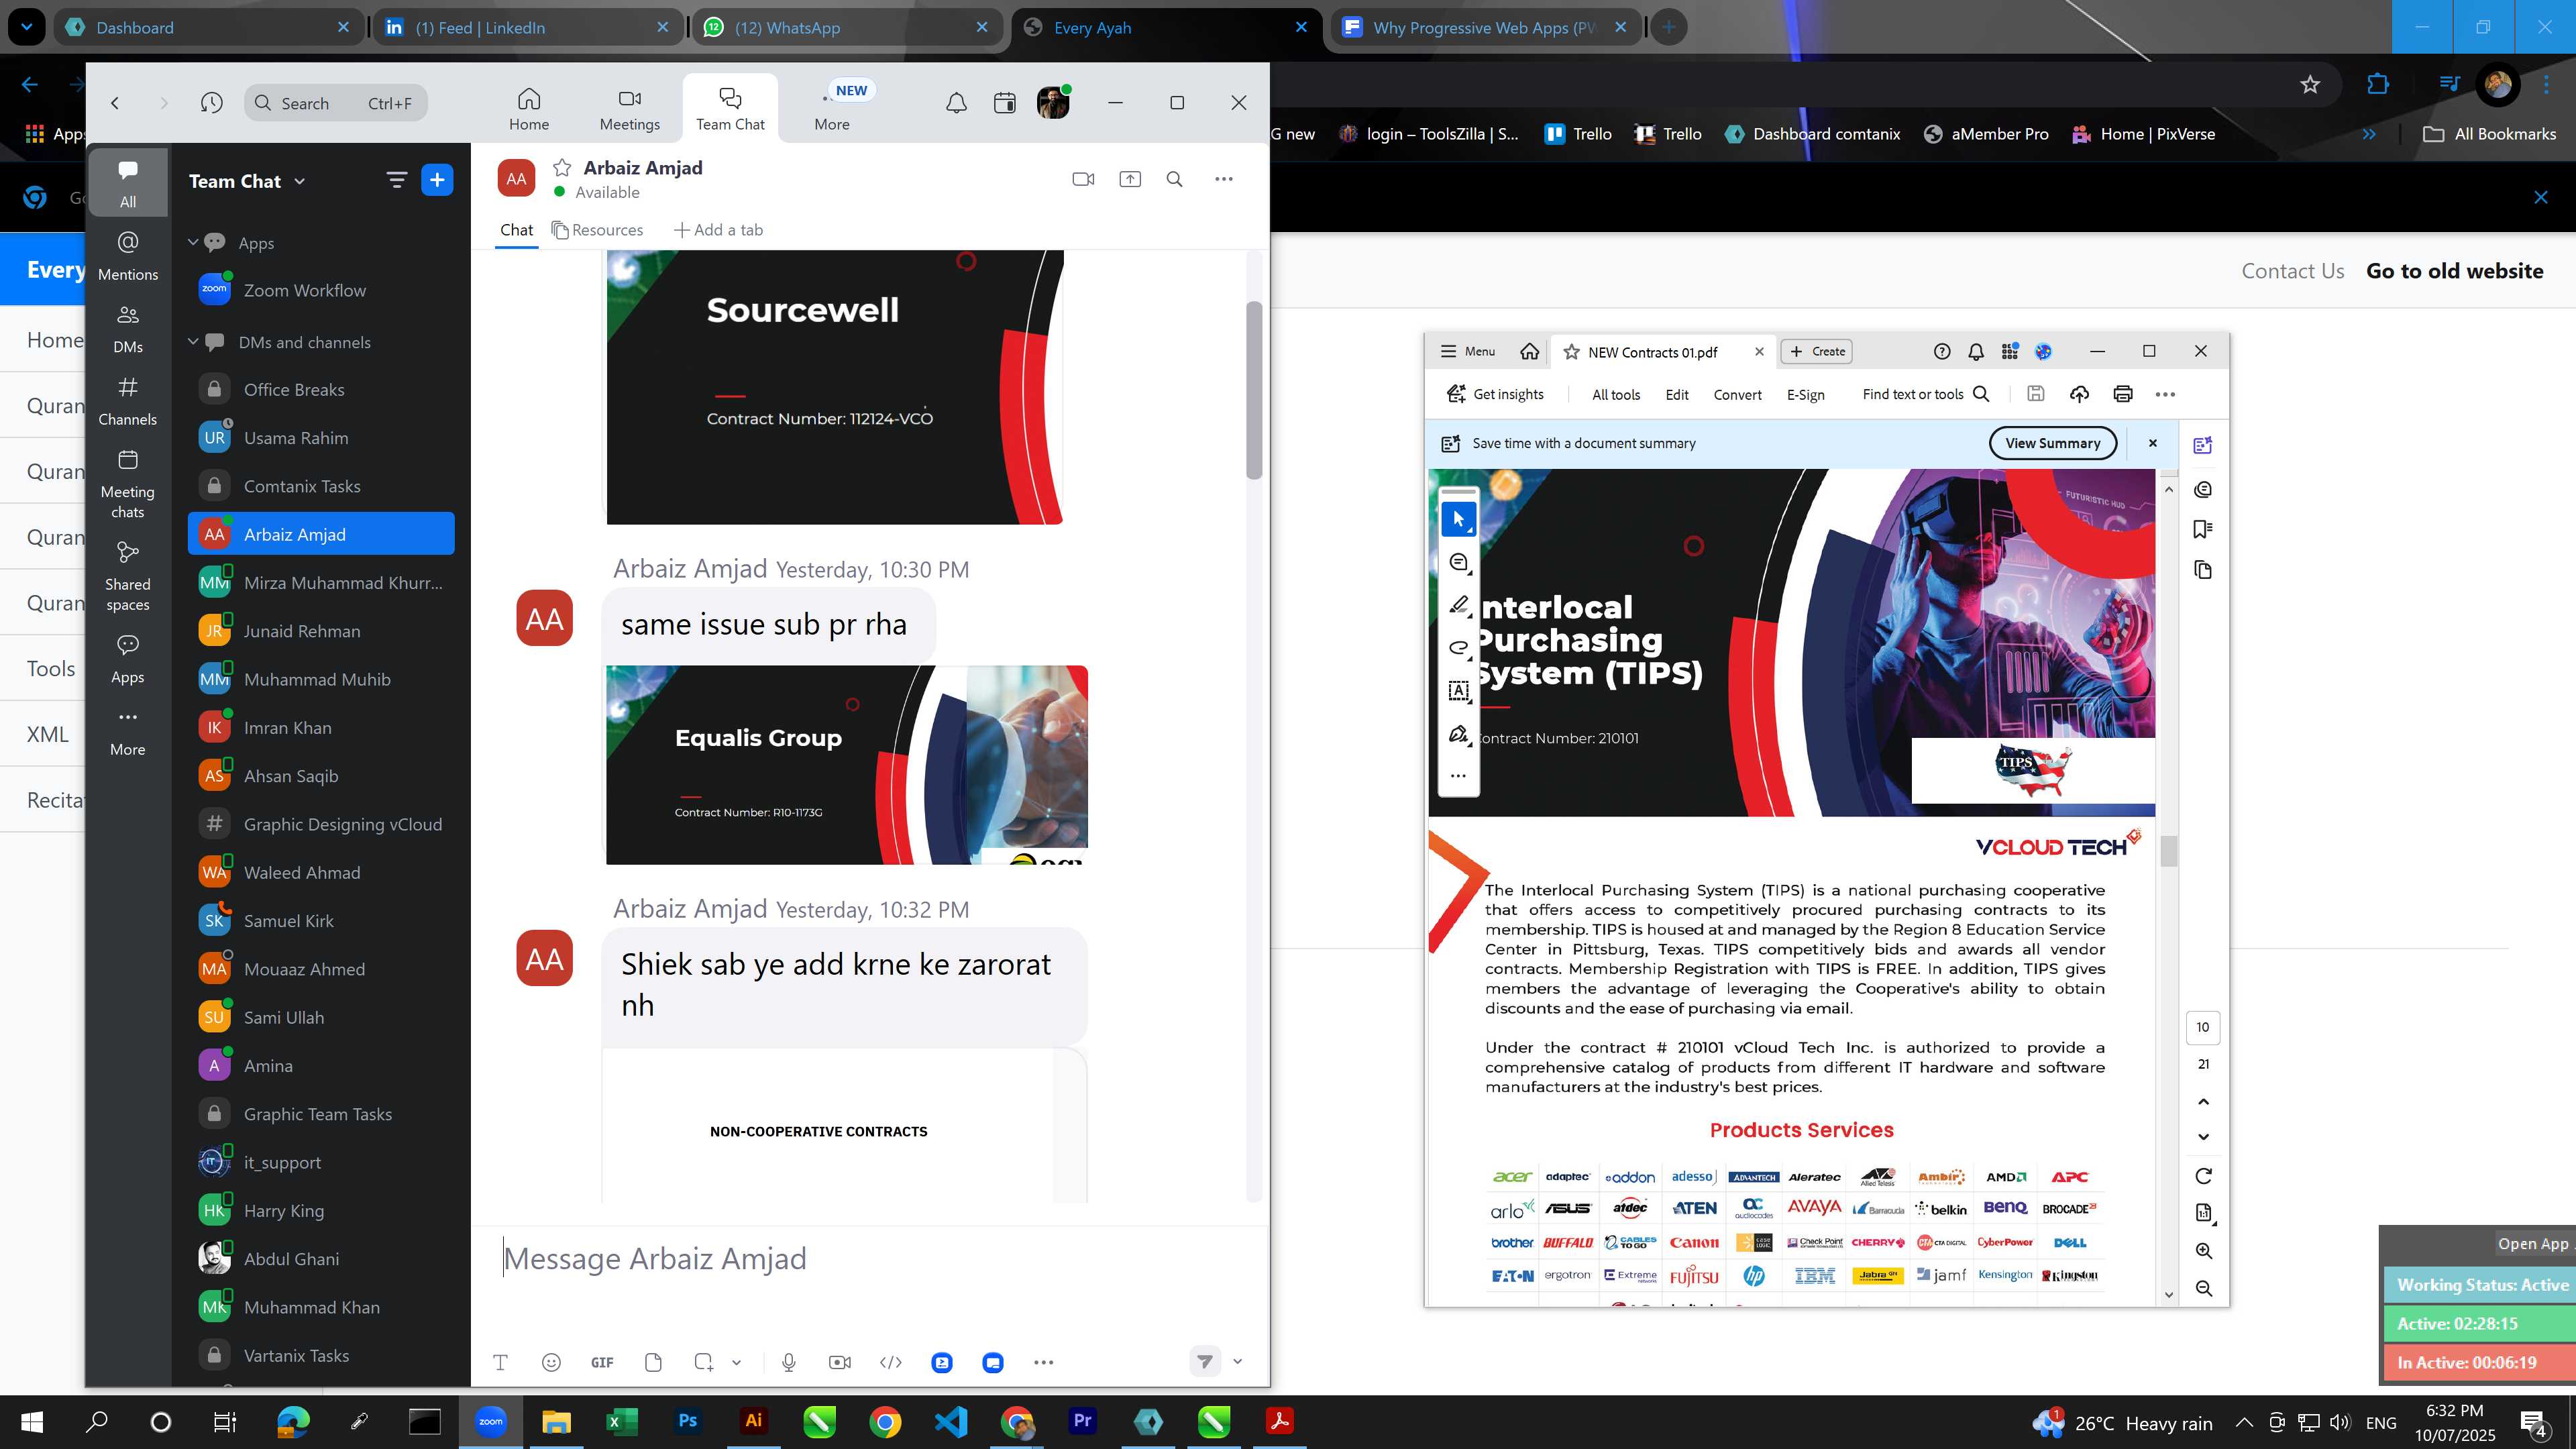The height and width of the screenshot is (1449, 2576).
Task: Expand the screenshot options dropdown arrow
Action: [x=736, y=1362]
